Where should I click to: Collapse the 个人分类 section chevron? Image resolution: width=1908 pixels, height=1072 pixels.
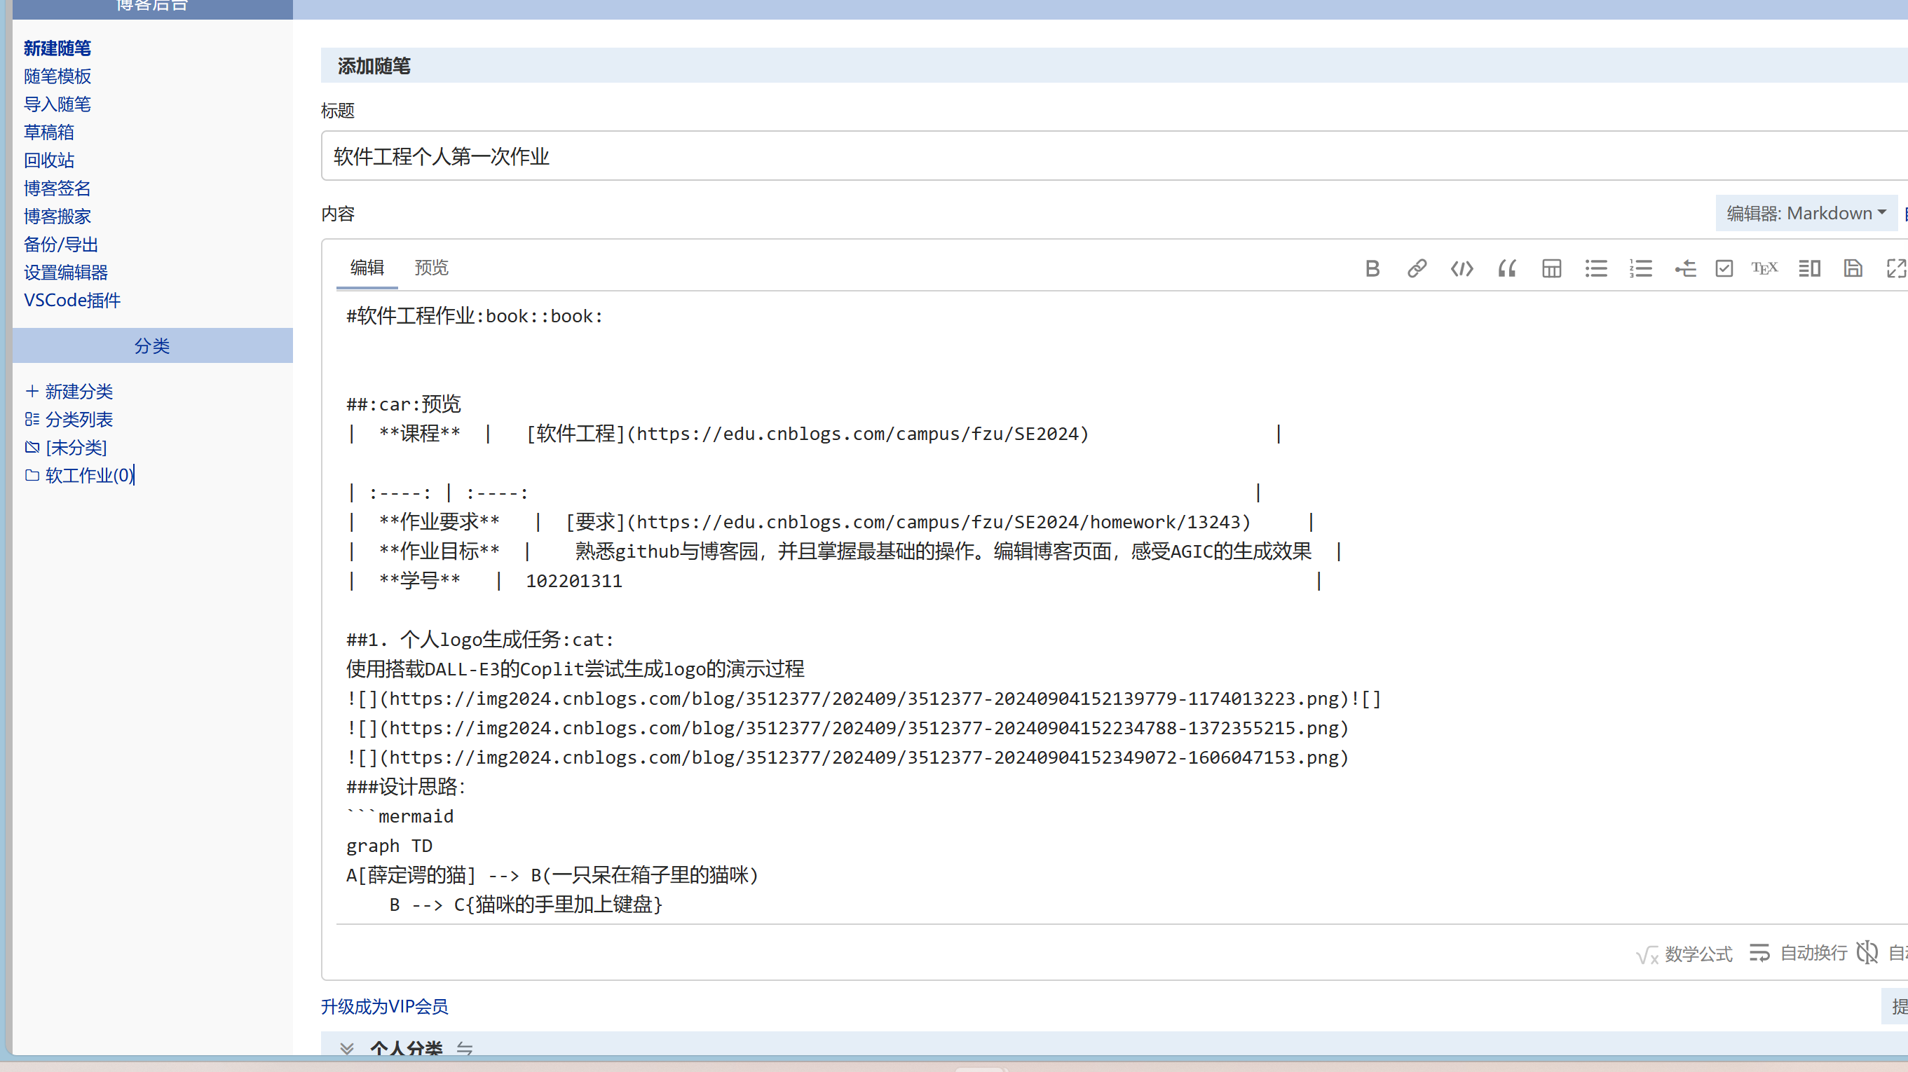[x=347, y=1048]
